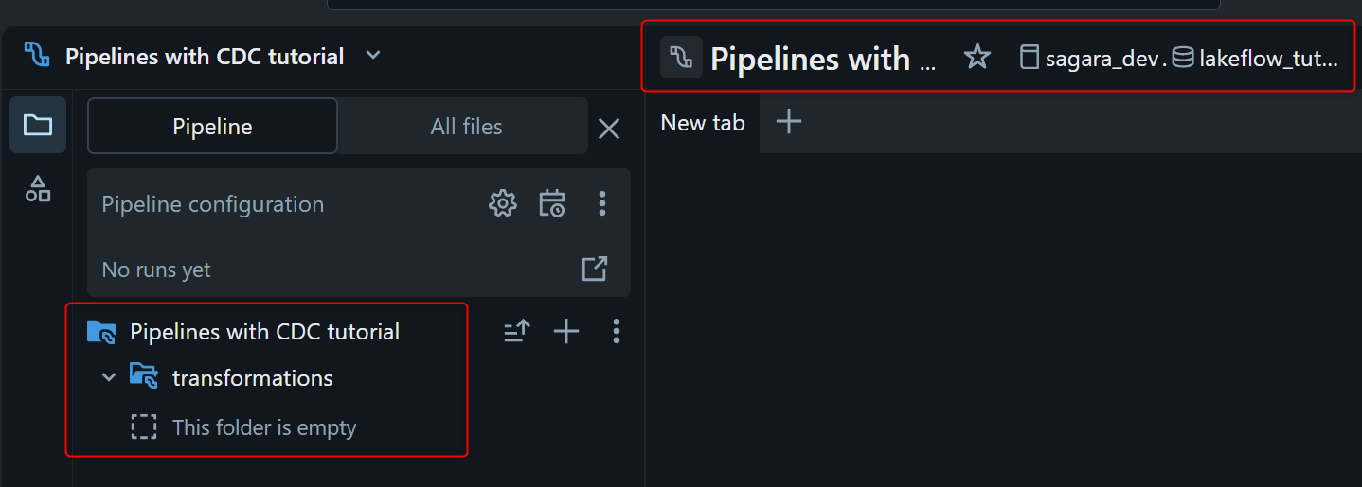Collapse the transformations folder

109,378
